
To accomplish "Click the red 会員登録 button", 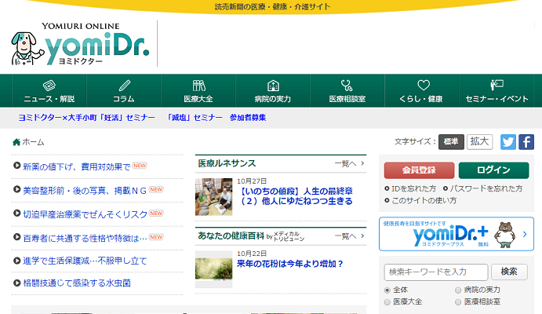I will tap(419, 170).
